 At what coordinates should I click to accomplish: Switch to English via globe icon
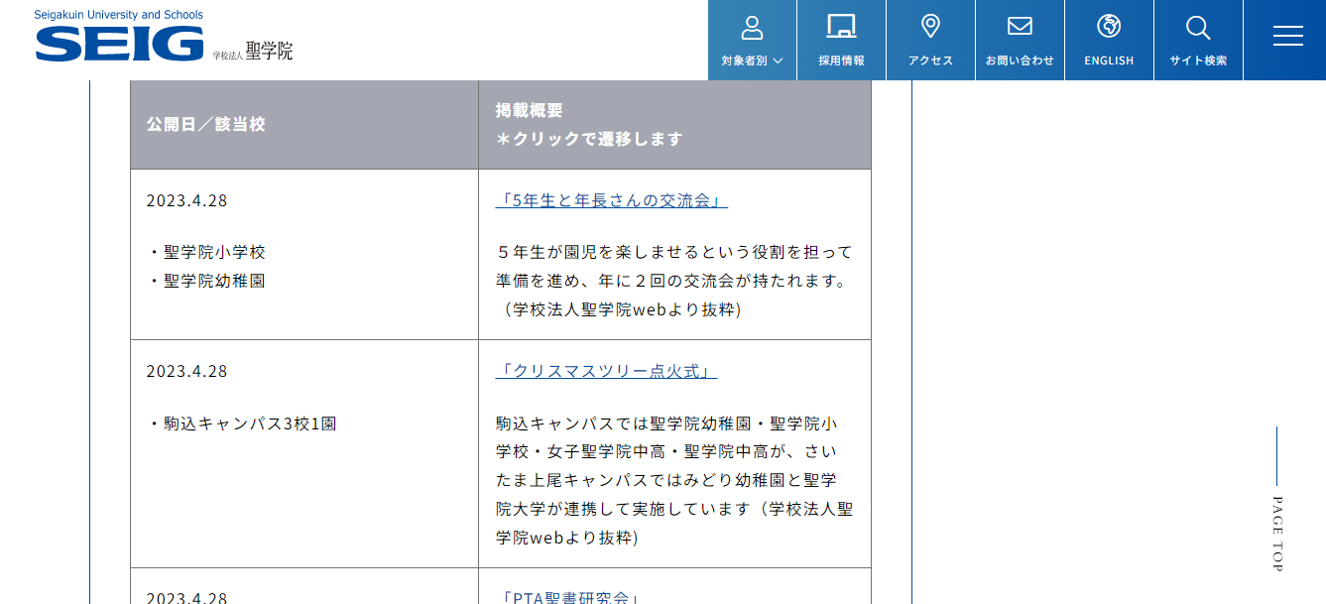[1109, 27]
